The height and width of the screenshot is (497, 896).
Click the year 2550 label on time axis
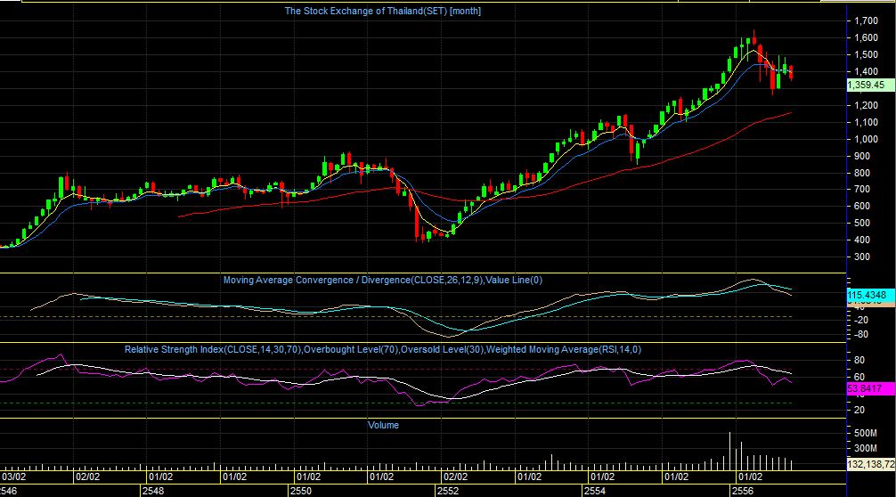(300, 491)
